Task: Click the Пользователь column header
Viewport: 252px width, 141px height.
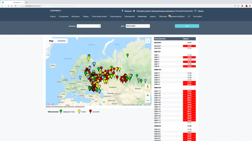Action: tap(168, 39)
